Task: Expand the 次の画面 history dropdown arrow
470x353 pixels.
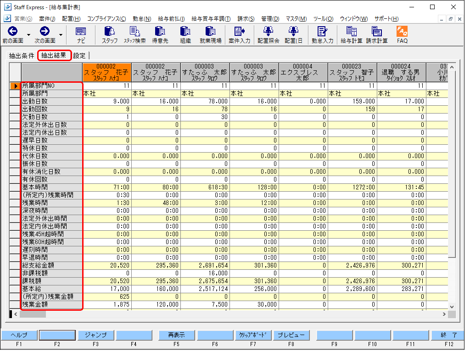Action: [61, 35]
